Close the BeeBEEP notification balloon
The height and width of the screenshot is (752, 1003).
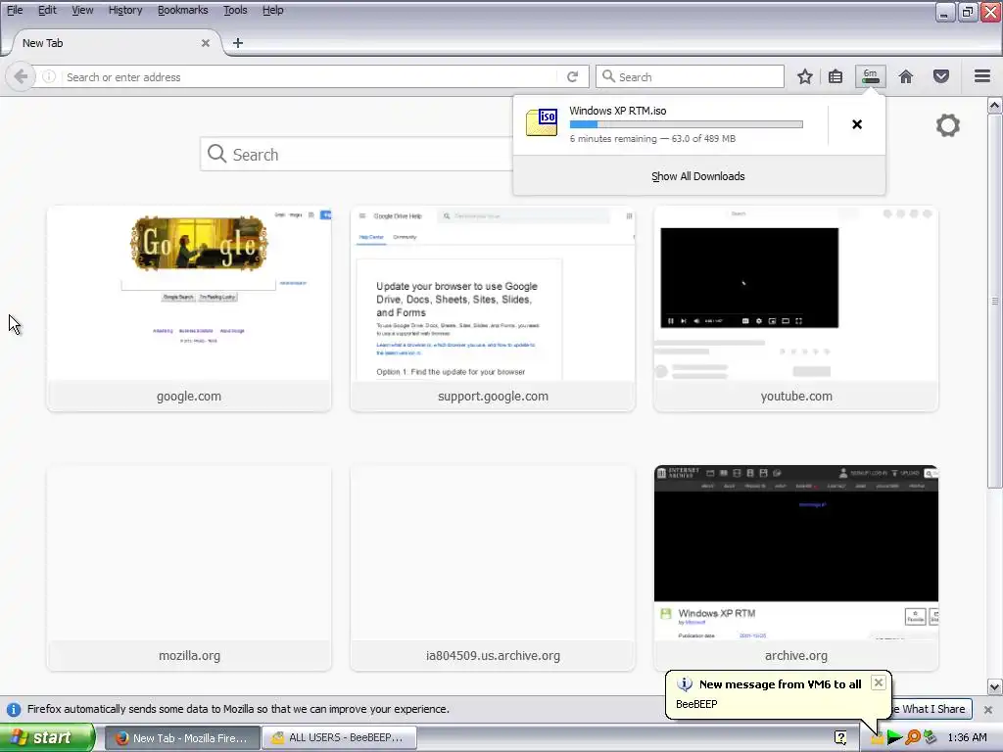pos(879,682)
